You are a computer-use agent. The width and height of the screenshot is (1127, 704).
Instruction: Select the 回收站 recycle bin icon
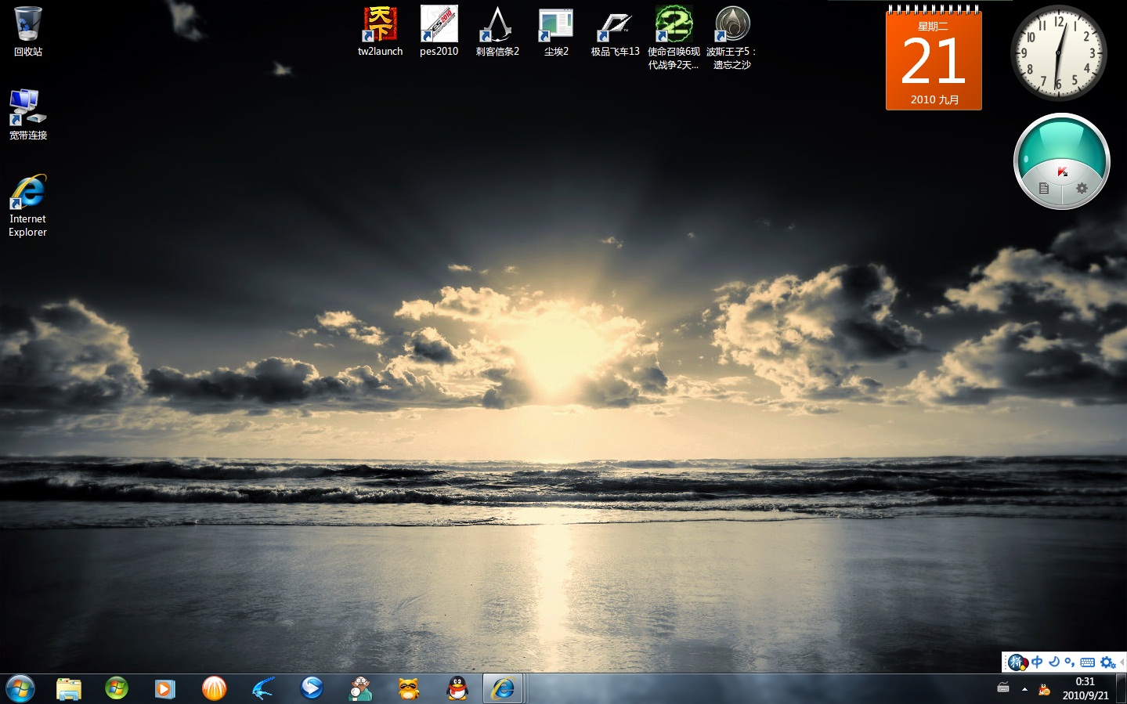(28, 31)
